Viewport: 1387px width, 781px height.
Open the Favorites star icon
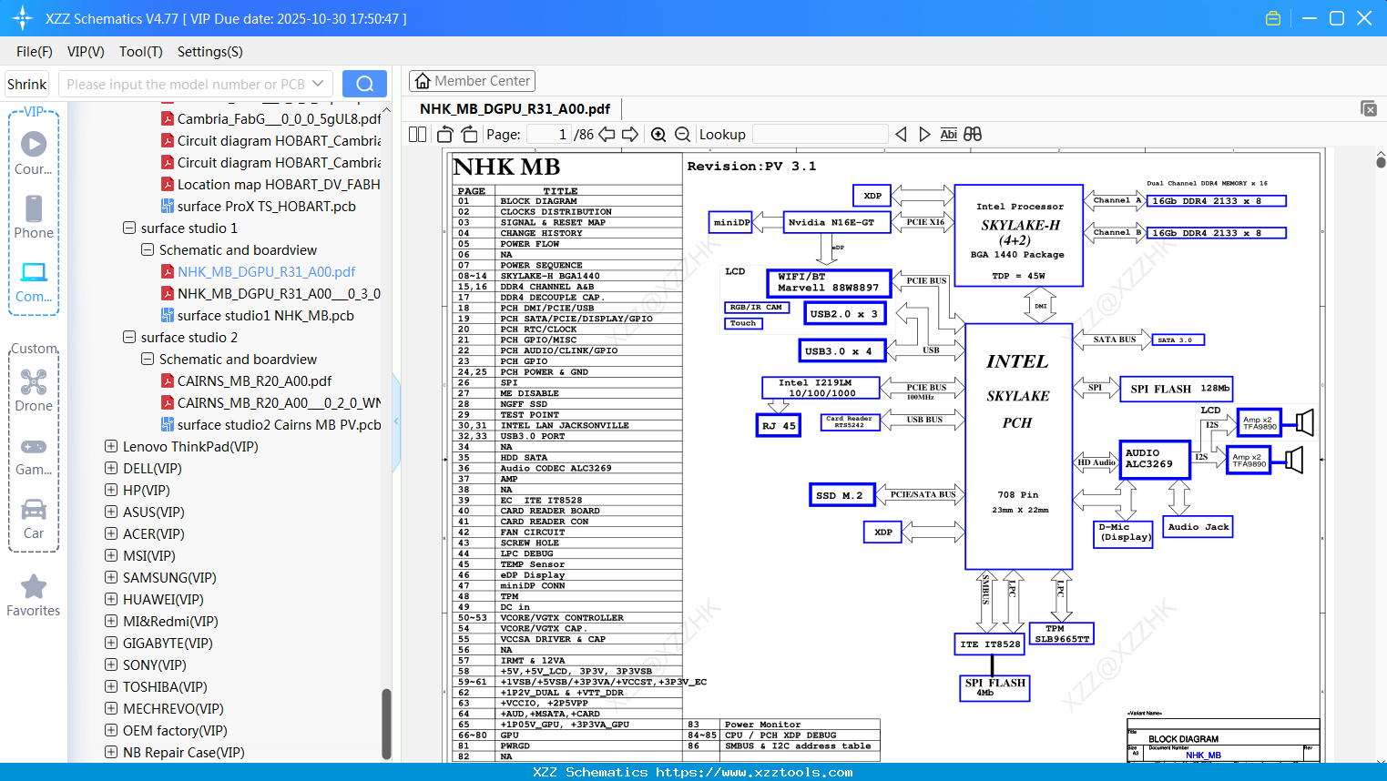coord(34,594)
